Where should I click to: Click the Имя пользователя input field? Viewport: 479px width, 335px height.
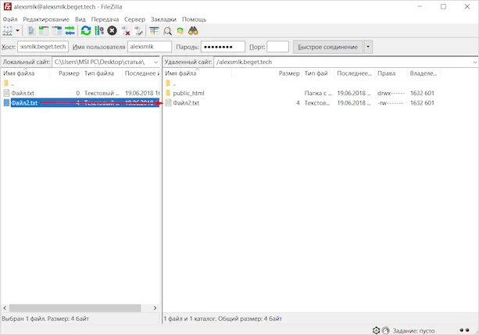click(x=150, y=47)
